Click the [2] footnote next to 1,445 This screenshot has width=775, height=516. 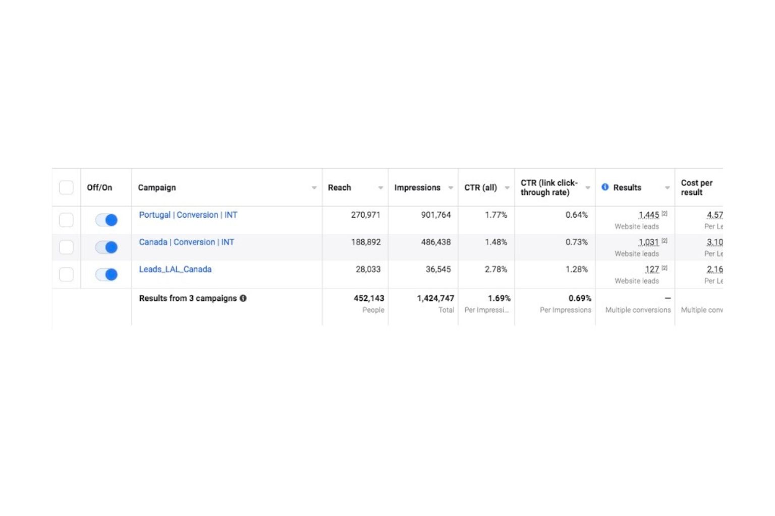[x=665, y=214]
